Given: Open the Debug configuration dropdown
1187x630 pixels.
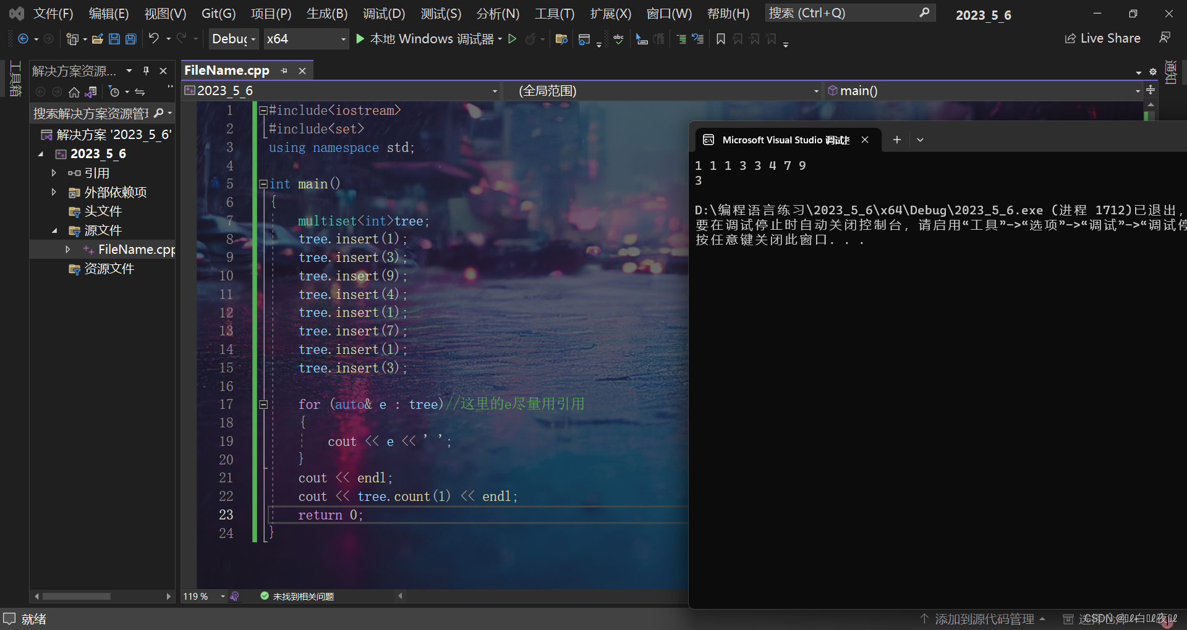Looking at the screenshot, I should 232,38.
